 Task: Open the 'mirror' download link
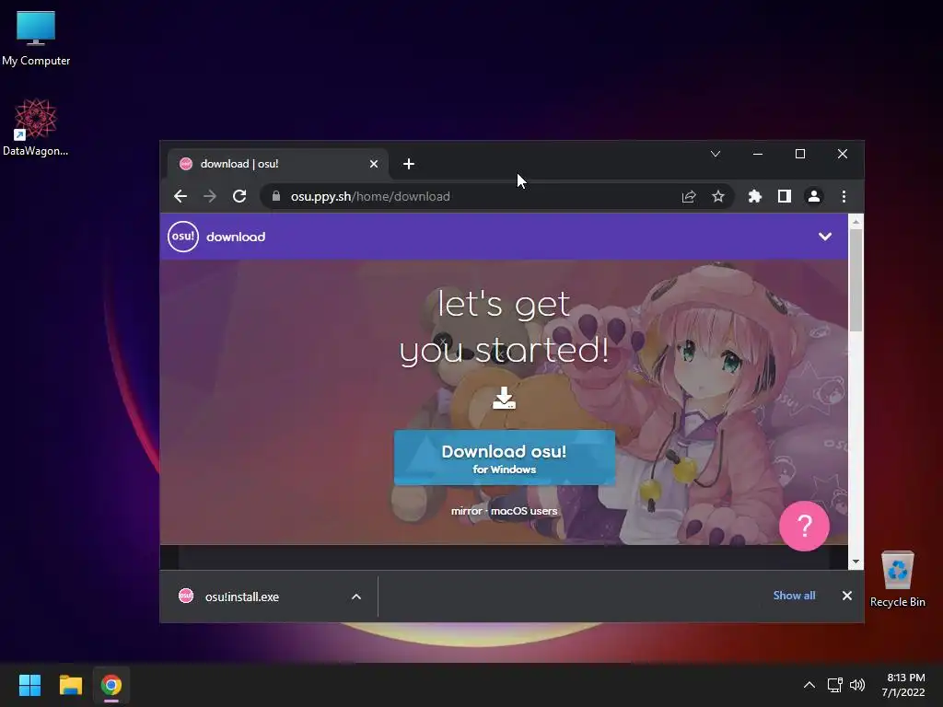(x=467, y=511)
